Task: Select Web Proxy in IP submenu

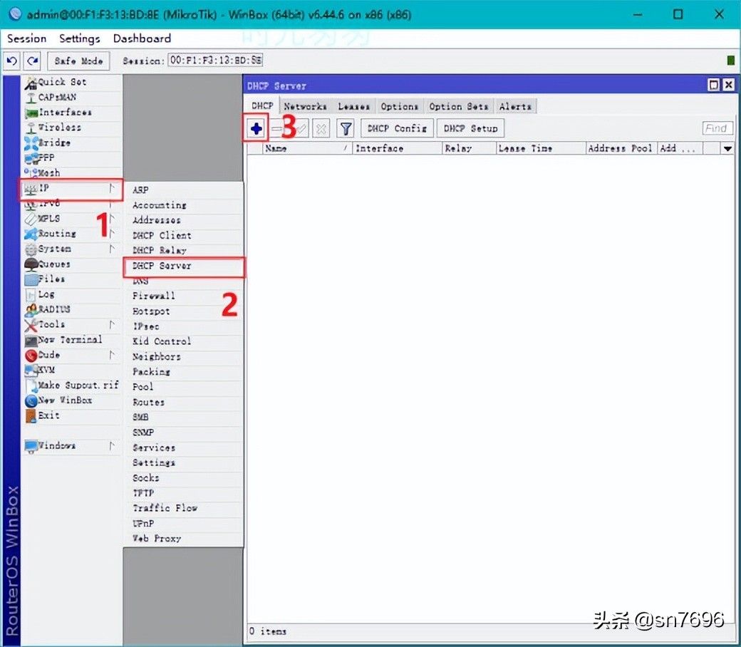Action: [x=183, y=538]
